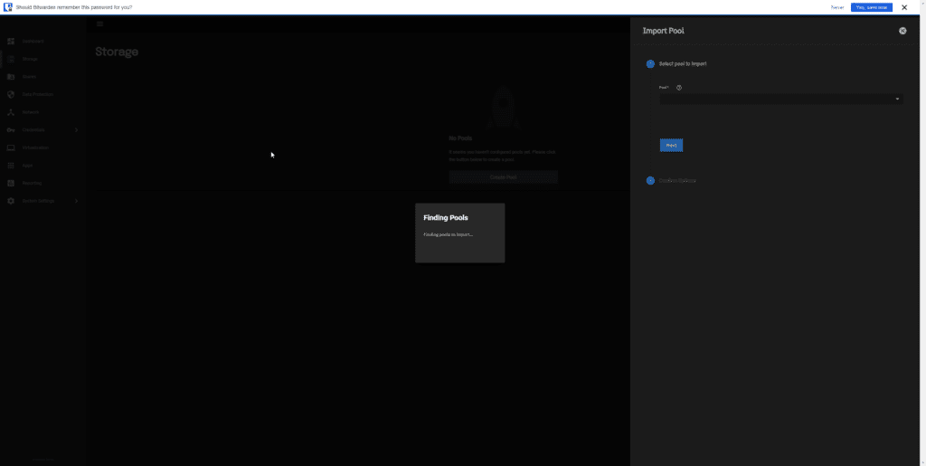Click the blue Next button
926x466 pixels.
tap(672, 146)
